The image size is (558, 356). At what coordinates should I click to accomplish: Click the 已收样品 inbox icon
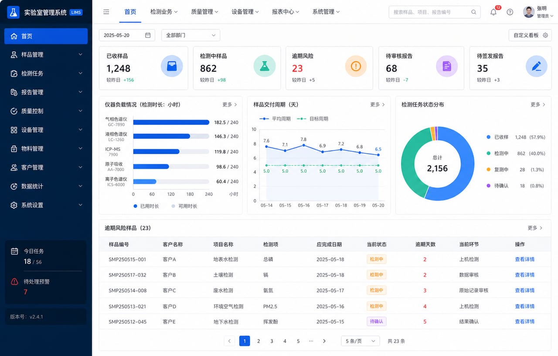point(172,66)
